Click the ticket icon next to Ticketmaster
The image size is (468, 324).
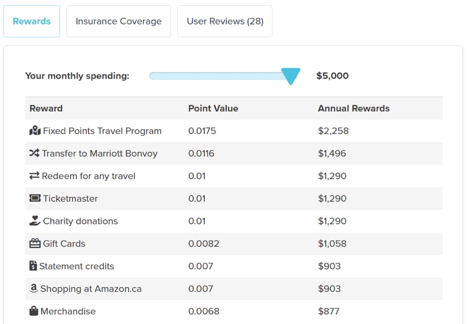(35, 198)
